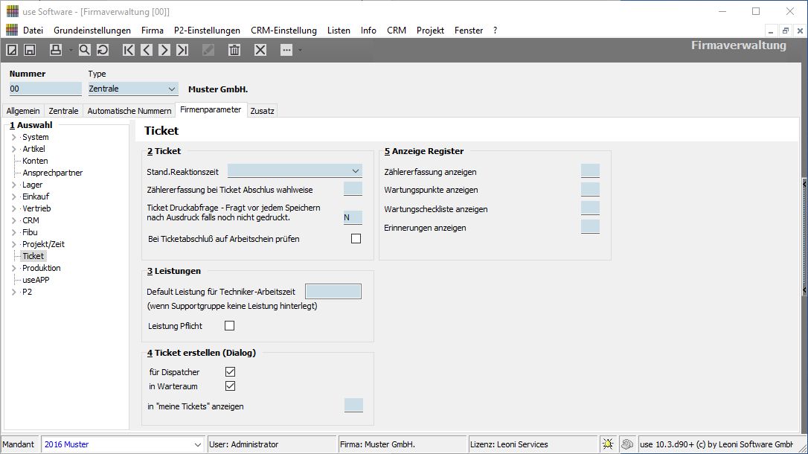Uncheck the 'für Dispatcher' checkbox
This screenshot has height=454, width=808.
230,371
